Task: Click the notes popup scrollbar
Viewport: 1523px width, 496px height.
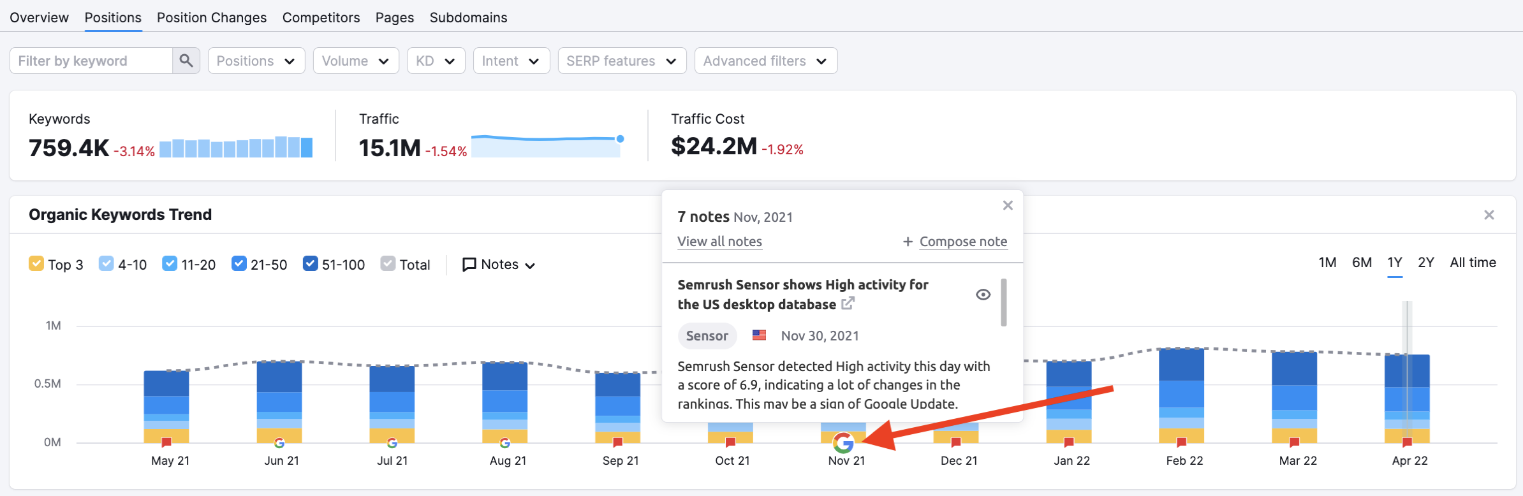Action: click(1004, 302)
